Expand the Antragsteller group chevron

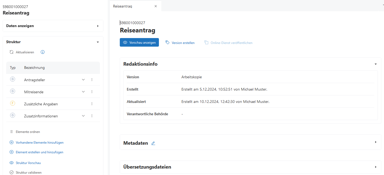(83, 80)
